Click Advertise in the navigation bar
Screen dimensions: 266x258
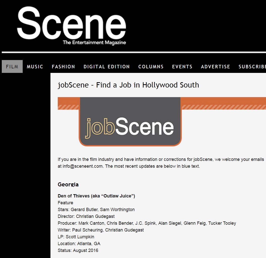tap(215, 67)
